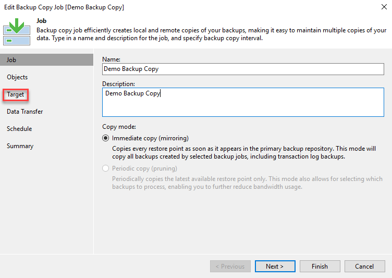392x278 pixels.
Task: Click the backup copy job wizard icon
Action: pos(17,31)
